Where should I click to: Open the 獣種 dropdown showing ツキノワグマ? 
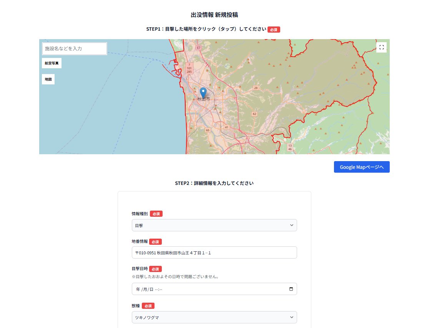click(214, 317)
